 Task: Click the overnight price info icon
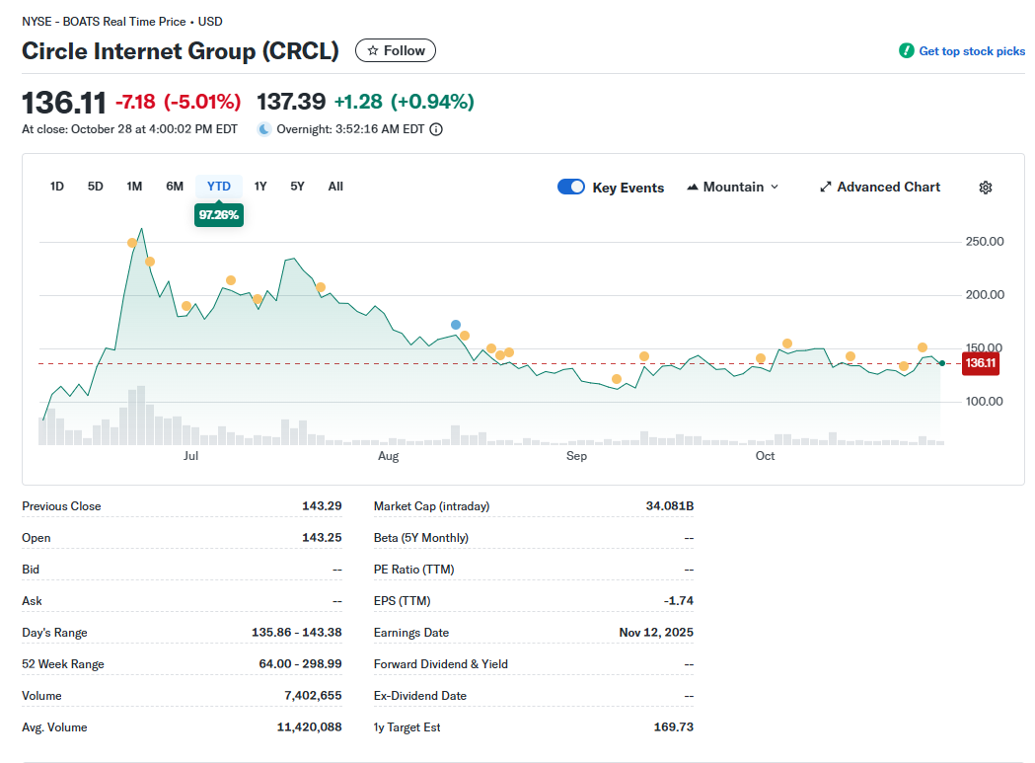coord(436,129)
